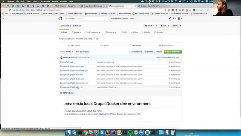Switch to the repository Pull requests tab

coord(93,32)
